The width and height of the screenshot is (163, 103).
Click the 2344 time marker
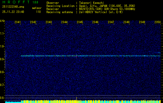click(64, 22)
